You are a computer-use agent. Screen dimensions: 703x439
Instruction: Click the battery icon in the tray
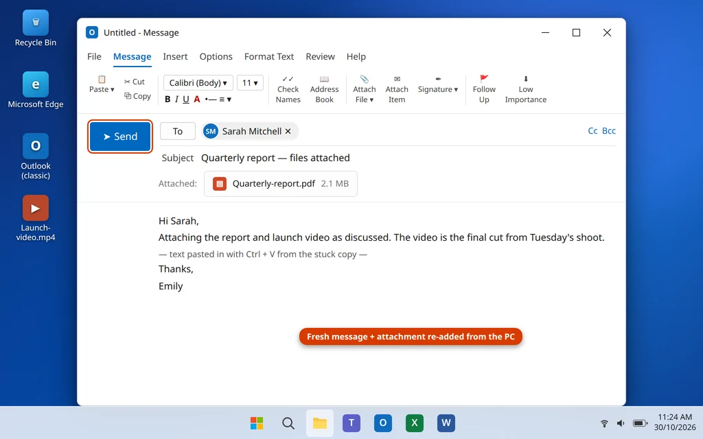coord(640,423)
